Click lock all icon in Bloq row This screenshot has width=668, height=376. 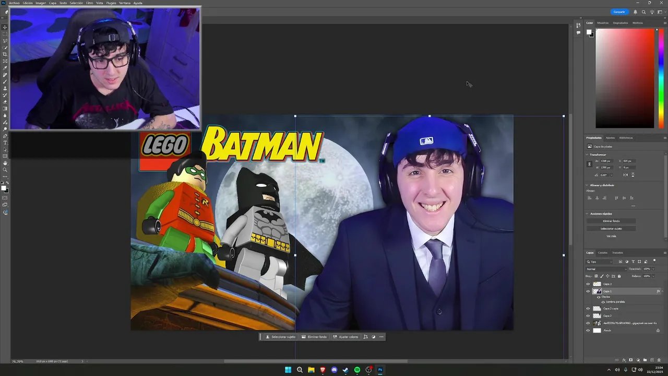click(x=619, y=276)
